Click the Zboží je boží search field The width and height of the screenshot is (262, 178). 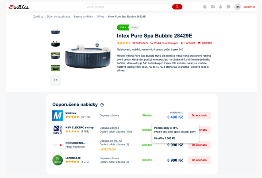coord(128,7)
